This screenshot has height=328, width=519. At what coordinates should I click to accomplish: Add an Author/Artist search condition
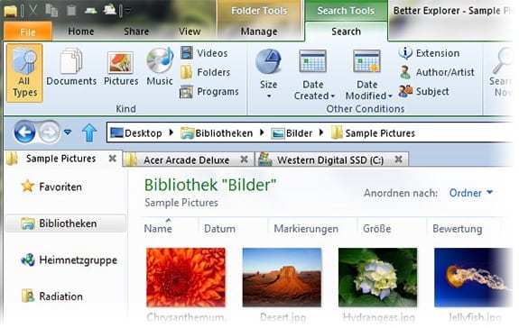(437, 72)
